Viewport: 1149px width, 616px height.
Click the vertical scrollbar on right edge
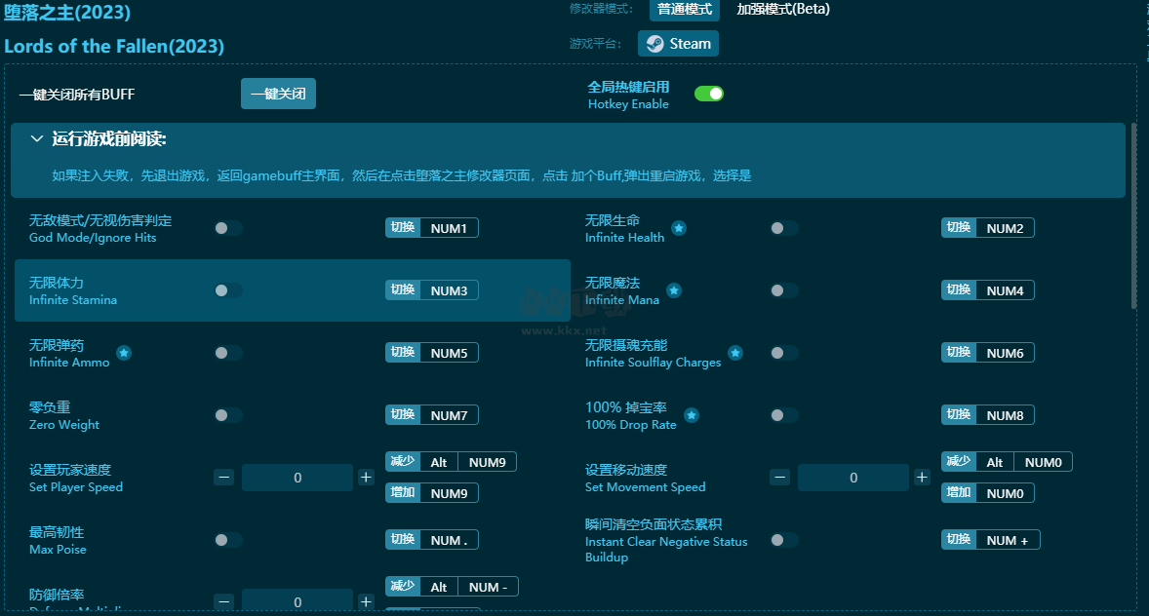coord(1133,216)
